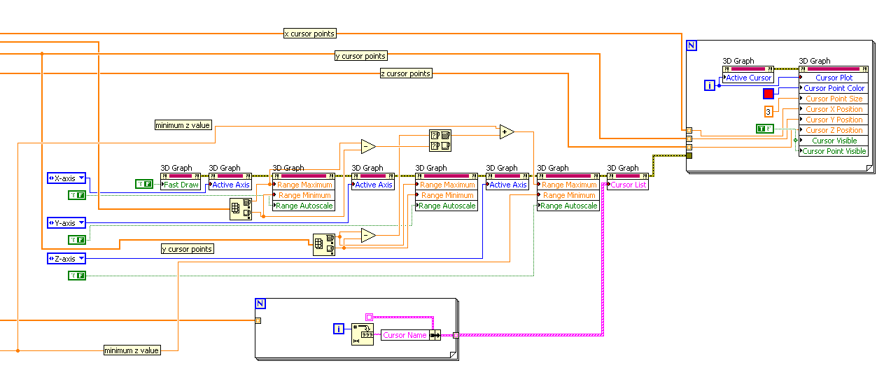Image resolution: width=891 pixels, height=377 pixels.
Task: Select the Cursor Z Position property
Action: tap(834, 130)
